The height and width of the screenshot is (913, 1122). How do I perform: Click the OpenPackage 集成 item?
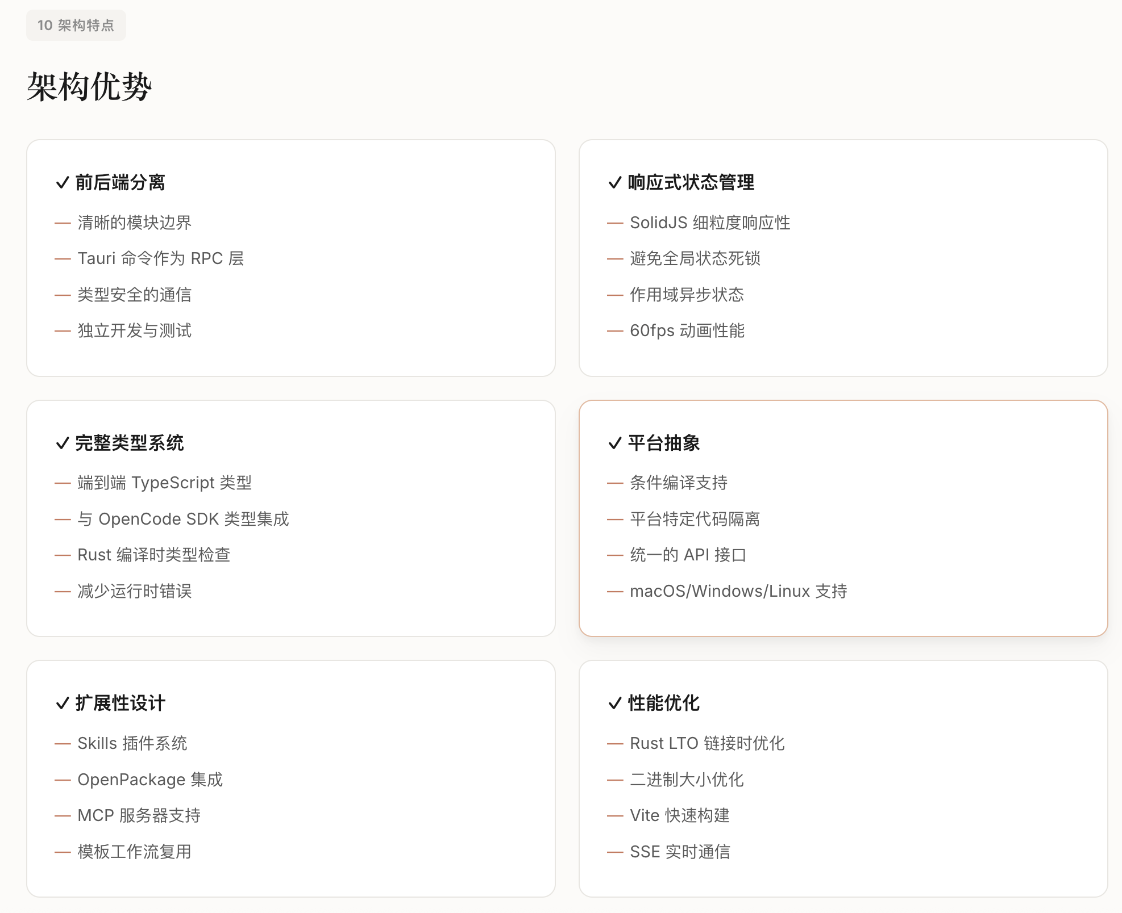(150, 780)
